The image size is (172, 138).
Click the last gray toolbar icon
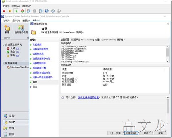(59, 11)
